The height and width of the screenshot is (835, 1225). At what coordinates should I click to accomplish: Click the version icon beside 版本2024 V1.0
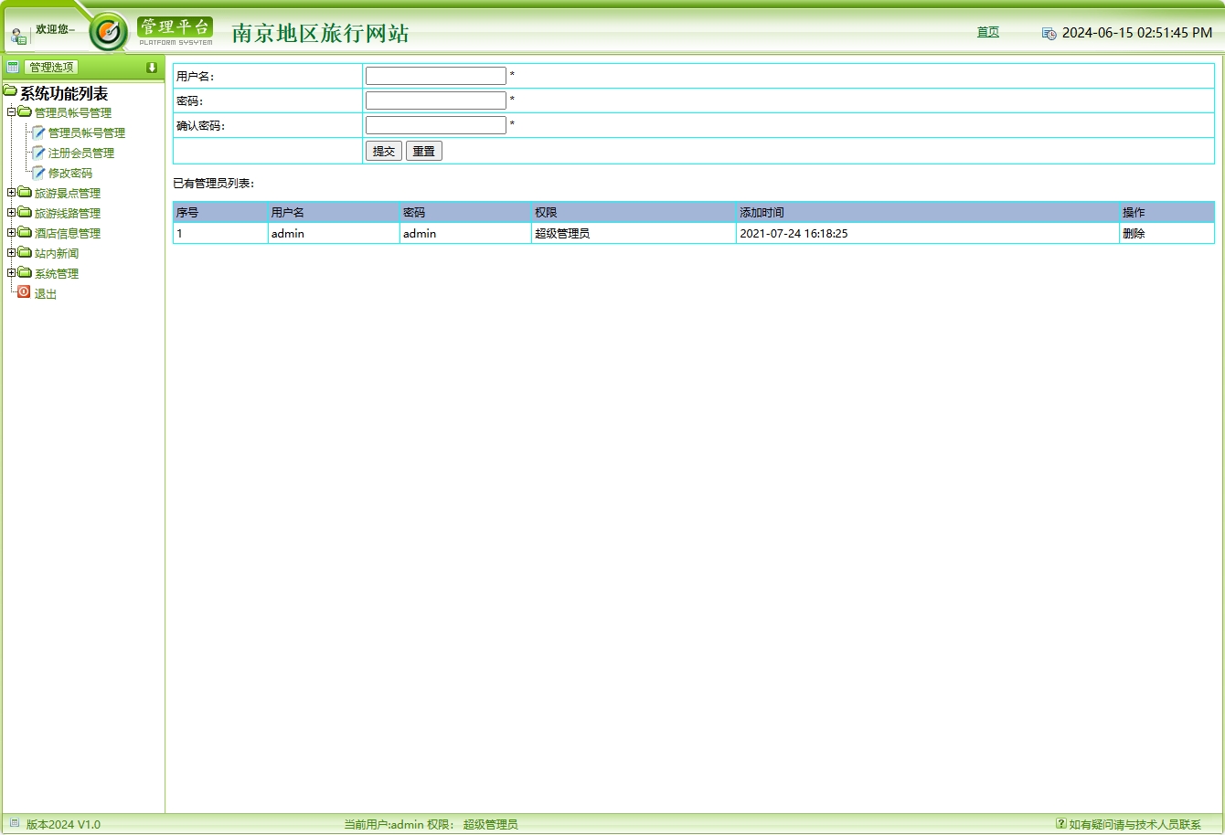point(15,823)
